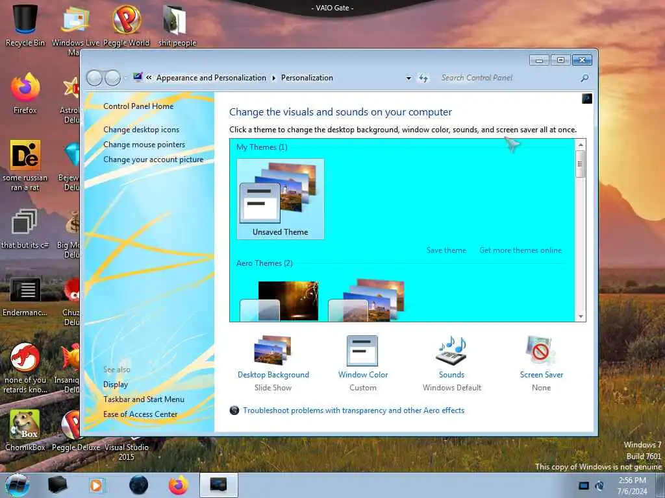Click the search magnifier icon
The width and height of the screenshot is (665, 498).
[x=584, y=78]
